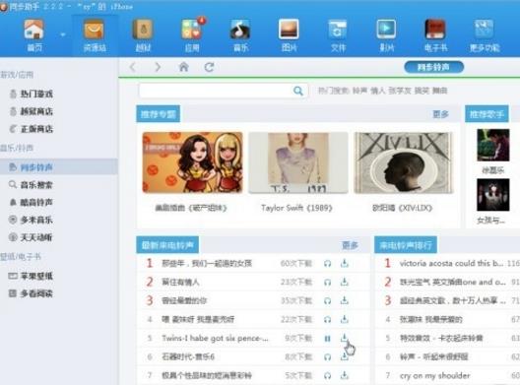Preview ringtone with 22次下载 via headphone icon
Screen dimensions: 520x385
click(x=327, y=320)
